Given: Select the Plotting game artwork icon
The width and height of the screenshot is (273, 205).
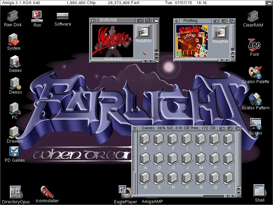Looking at the screenshot, I should click(x=192, y=41).
